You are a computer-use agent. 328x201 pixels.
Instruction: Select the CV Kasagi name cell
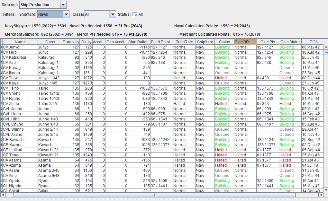coord(20,68)
